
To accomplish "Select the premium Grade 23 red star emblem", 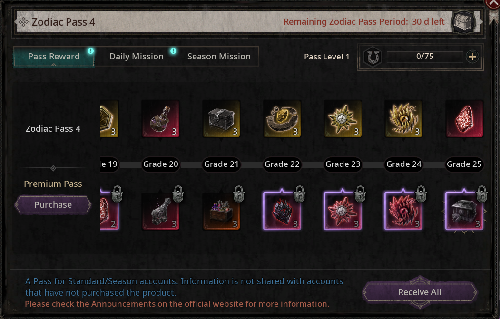I will tap(343, 211).
